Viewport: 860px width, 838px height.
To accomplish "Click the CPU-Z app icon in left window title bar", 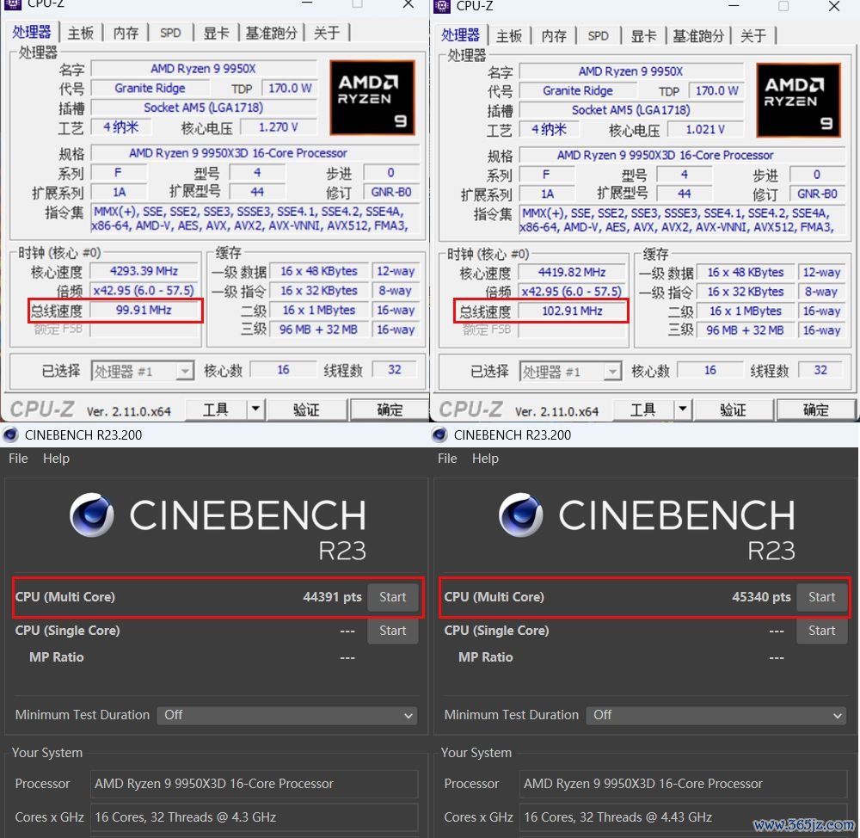I will point(12,3).
